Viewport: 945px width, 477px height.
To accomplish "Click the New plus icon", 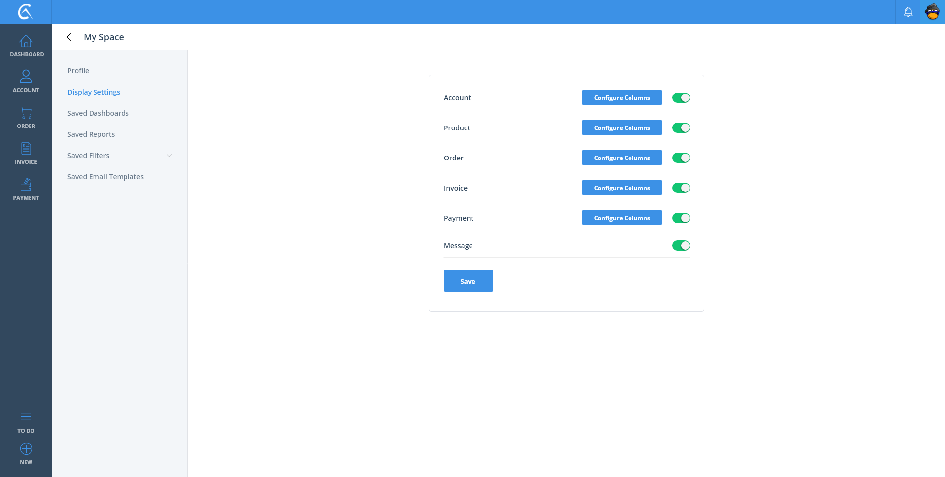I will (26, 449).
